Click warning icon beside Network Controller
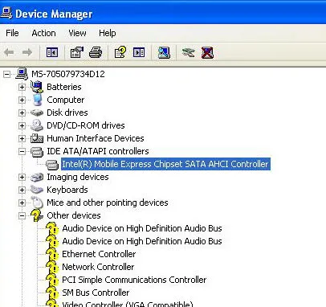Viewport: 326px width, 307px height. click(52, 267)
